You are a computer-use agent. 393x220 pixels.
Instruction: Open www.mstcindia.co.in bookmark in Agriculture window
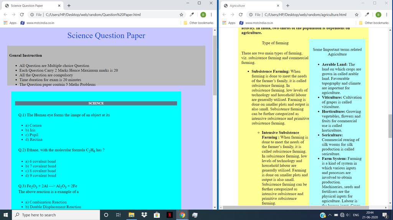256,23
